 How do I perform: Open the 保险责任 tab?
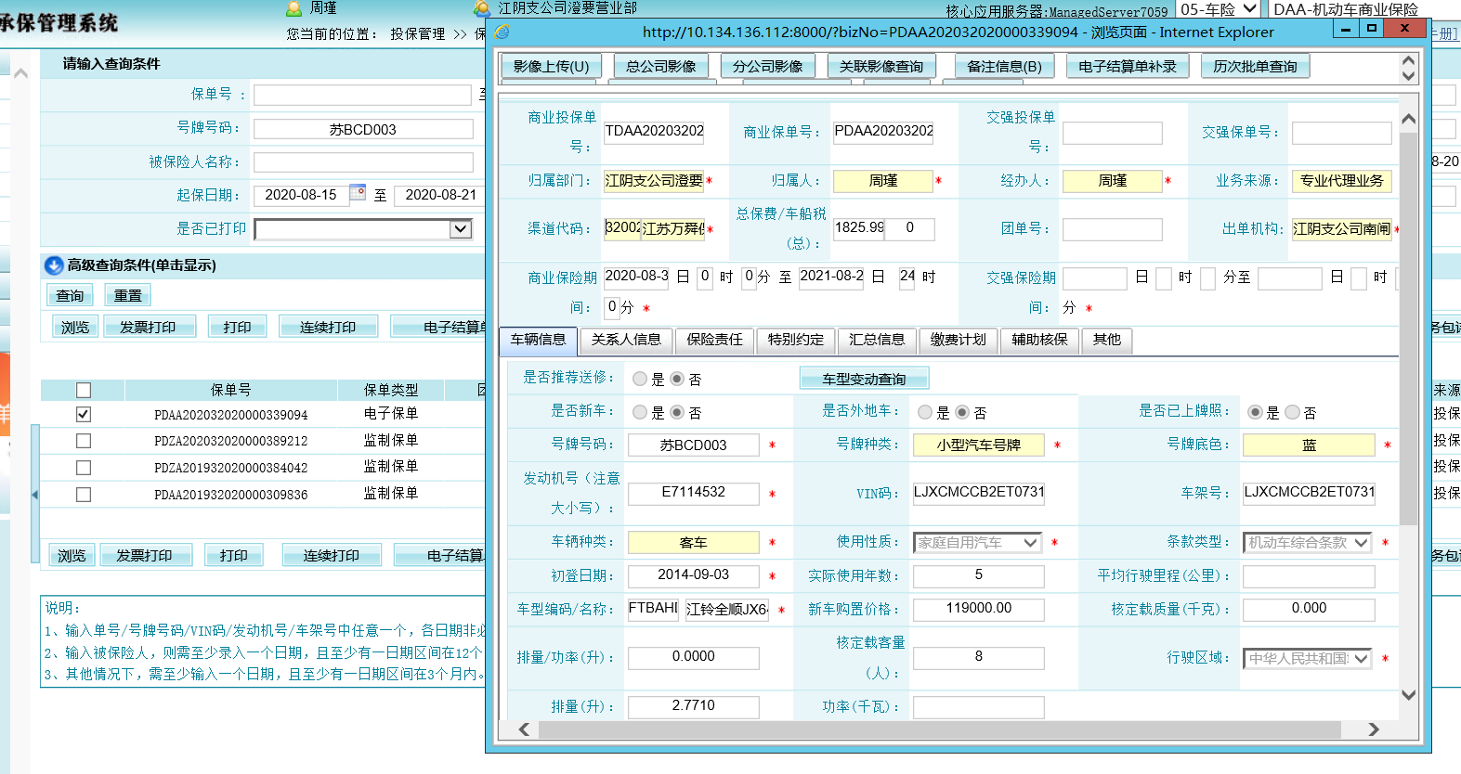click(714, 340)
